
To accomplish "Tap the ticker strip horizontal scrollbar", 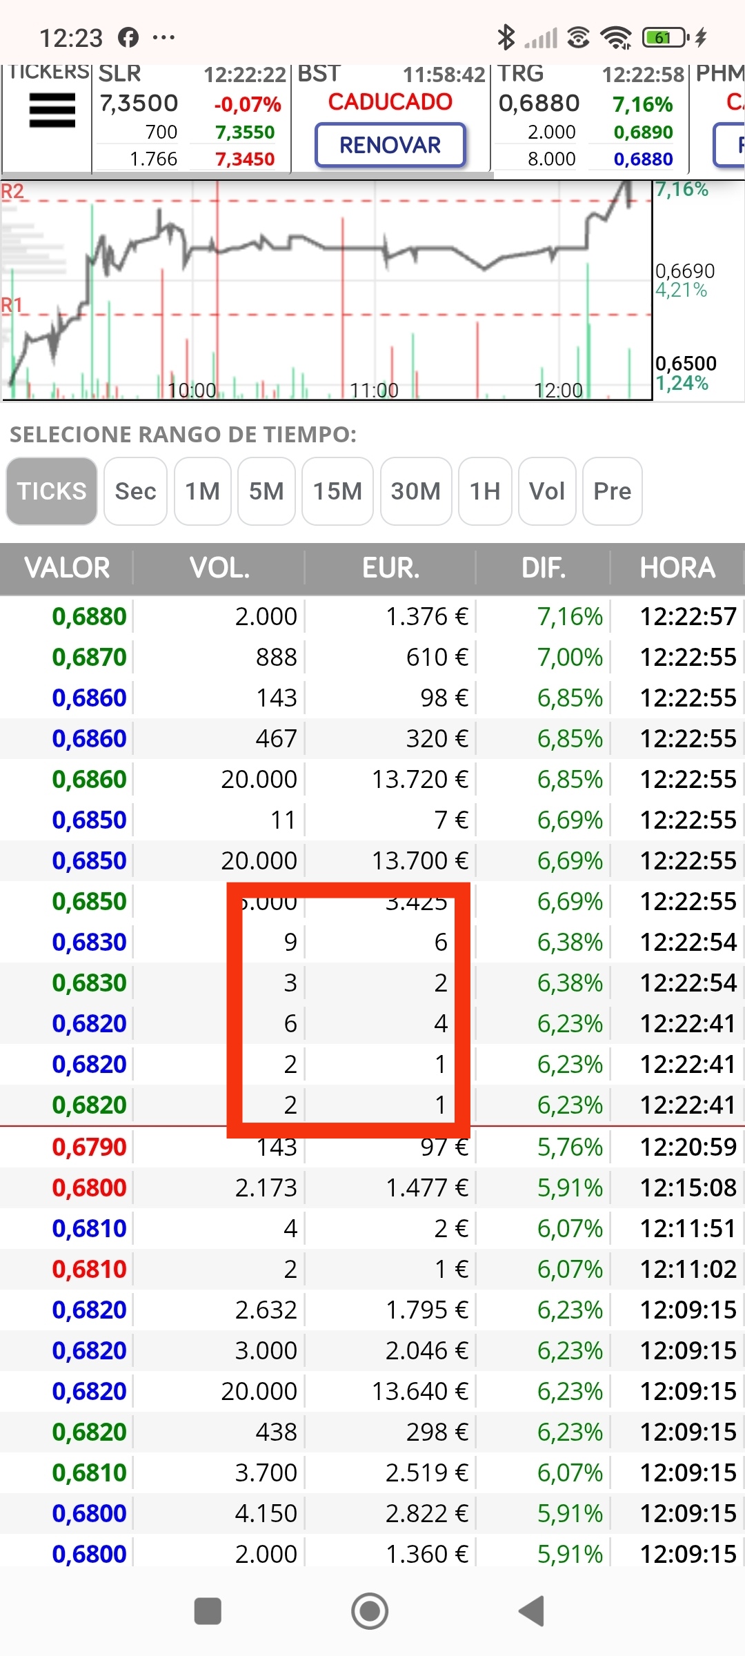I will 247,175.
